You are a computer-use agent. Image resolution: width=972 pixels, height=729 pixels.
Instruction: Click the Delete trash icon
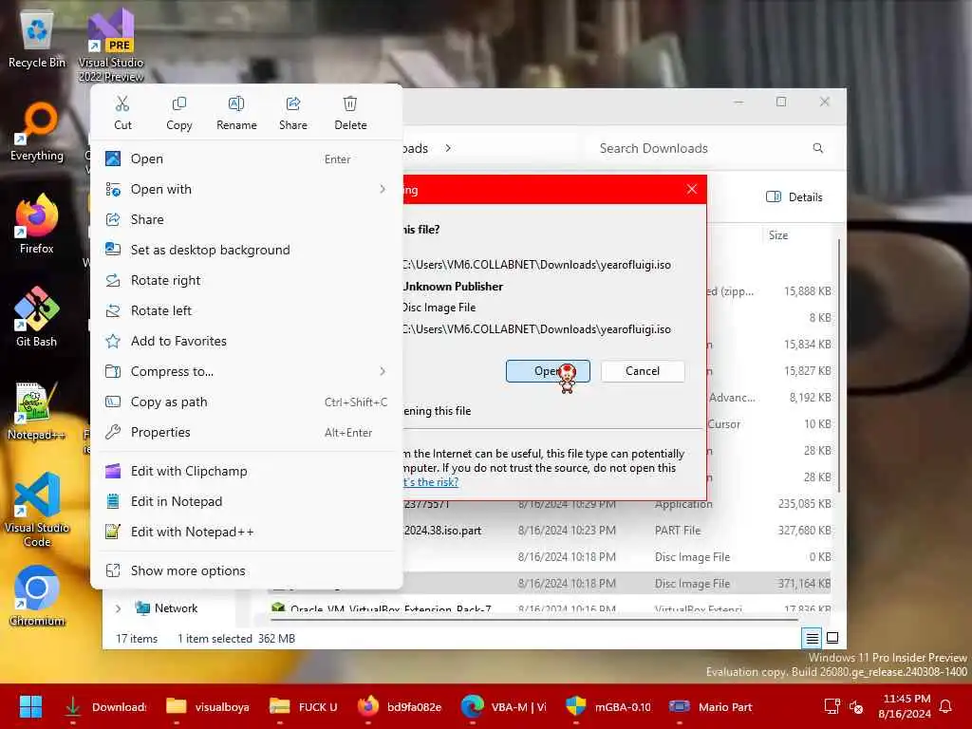click(350, 113)
